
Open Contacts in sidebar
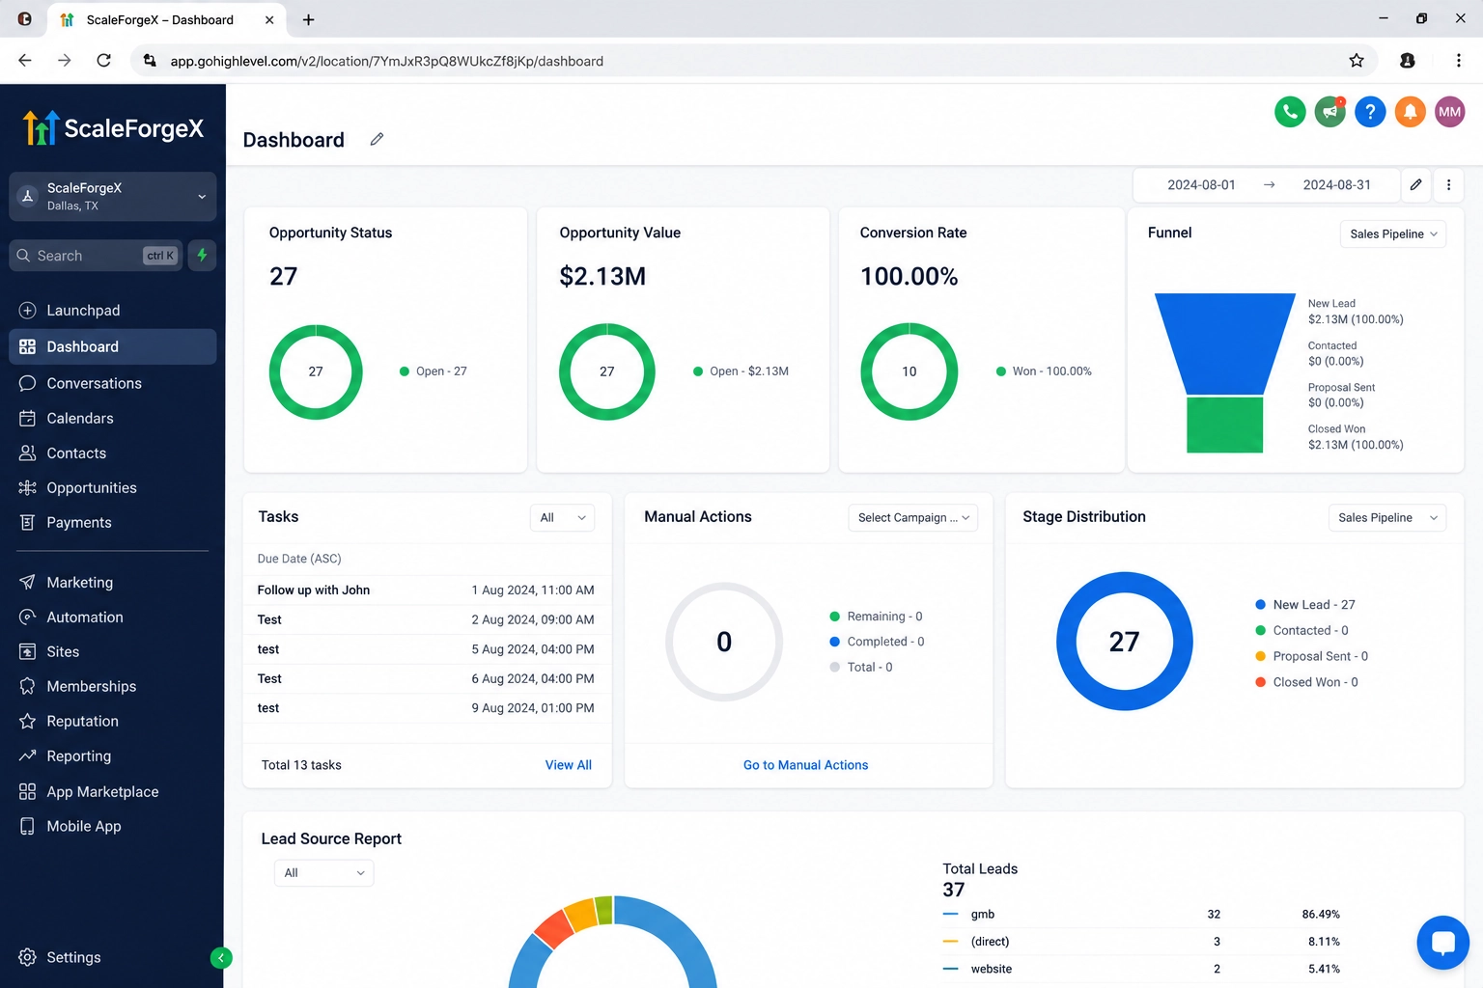click(112, 453)
